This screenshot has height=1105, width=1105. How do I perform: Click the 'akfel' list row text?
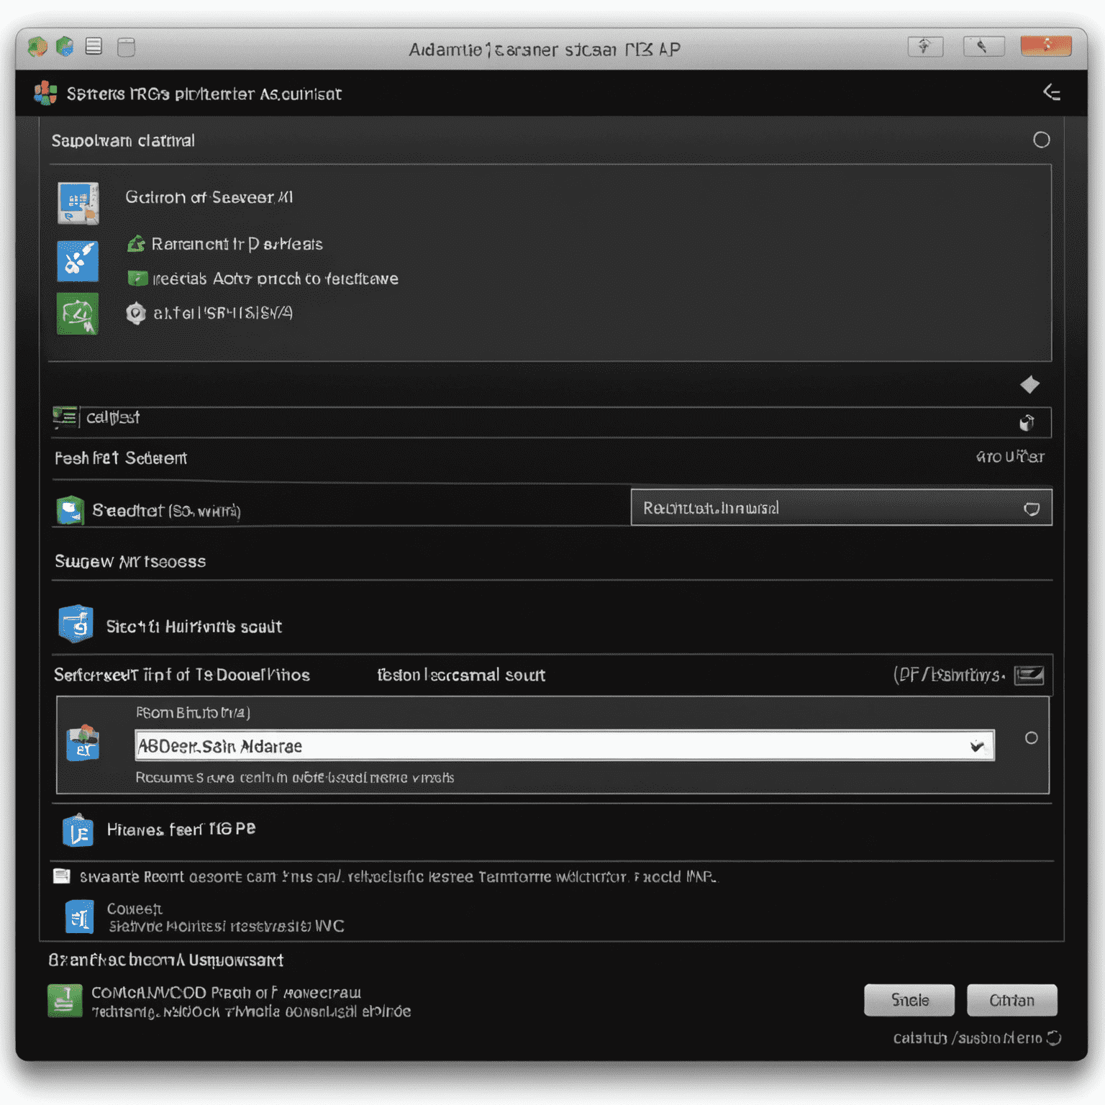pos(223,313)
